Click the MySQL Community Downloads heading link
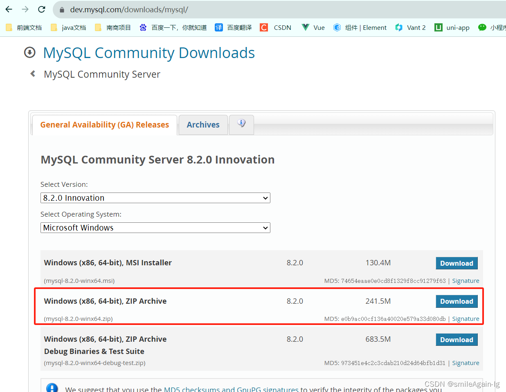506x392 pixels. tap(149, 53)
